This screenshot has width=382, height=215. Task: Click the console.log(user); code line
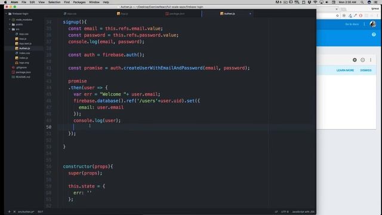pyautogui.click(x=97, y=121)
